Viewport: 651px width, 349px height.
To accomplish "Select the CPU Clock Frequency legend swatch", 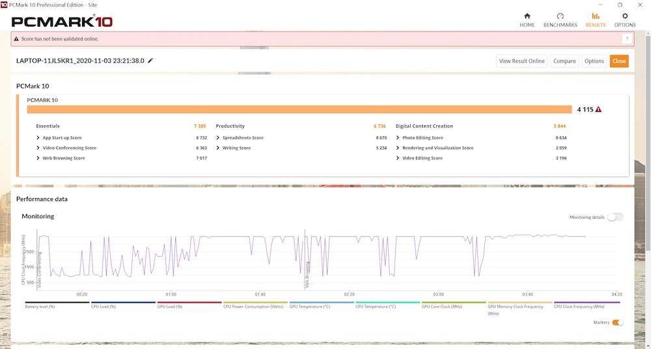I will 586,302.
